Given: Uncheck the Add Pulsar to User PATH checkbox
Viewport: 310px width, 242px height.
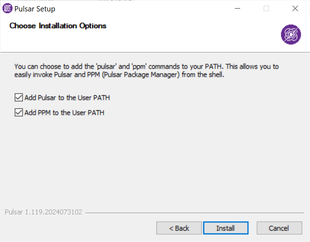Looking at the screenshot, I should pos(19,97).
